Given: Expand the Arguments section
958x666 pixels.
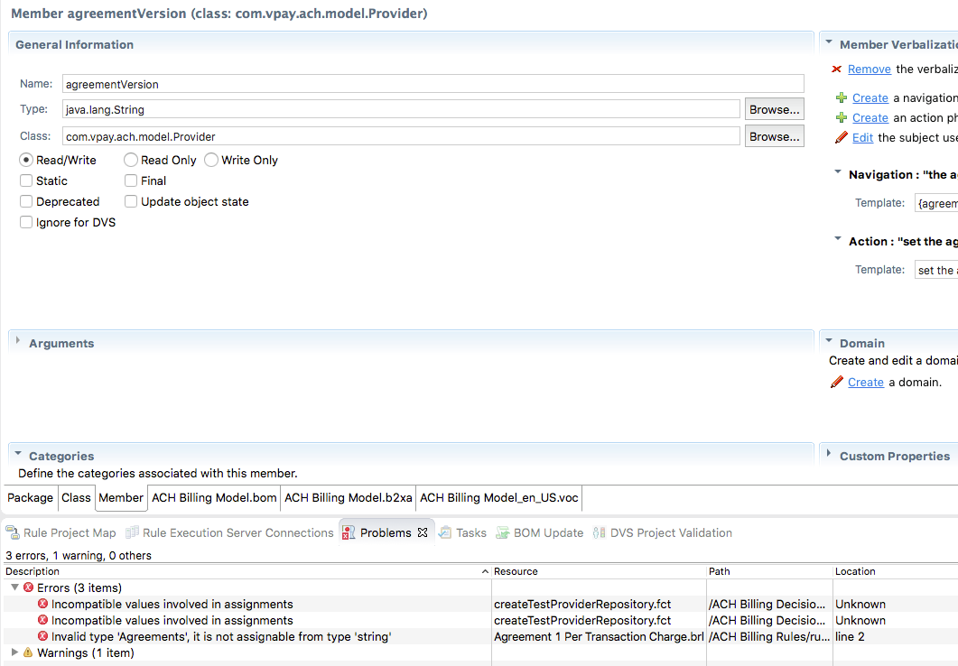Looking at the screenshot, I should (19, 342).
